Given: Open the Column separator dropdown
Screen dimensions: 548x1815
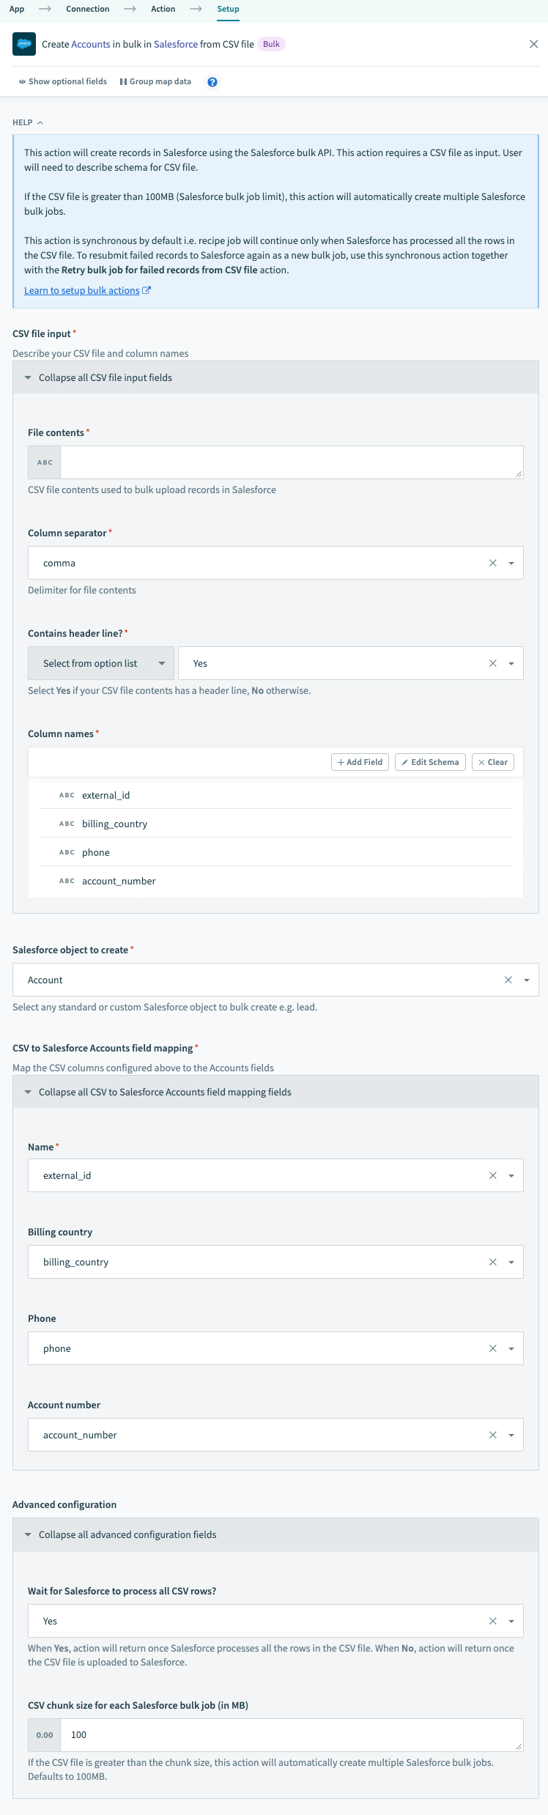Looking at the screenshot, I should (x=511, y=563).
